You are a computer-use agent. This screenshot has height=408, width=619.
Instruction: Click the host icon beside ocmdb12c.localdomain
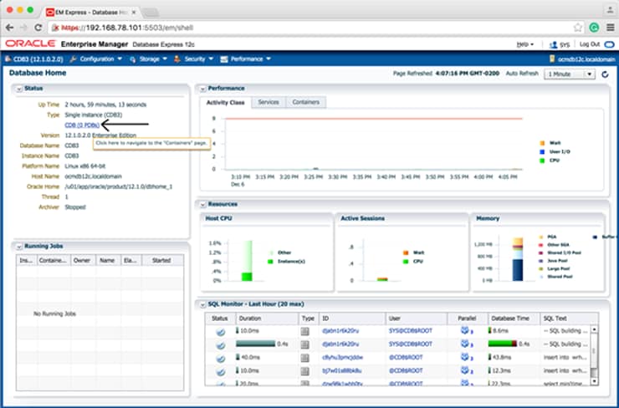point(552,59)
